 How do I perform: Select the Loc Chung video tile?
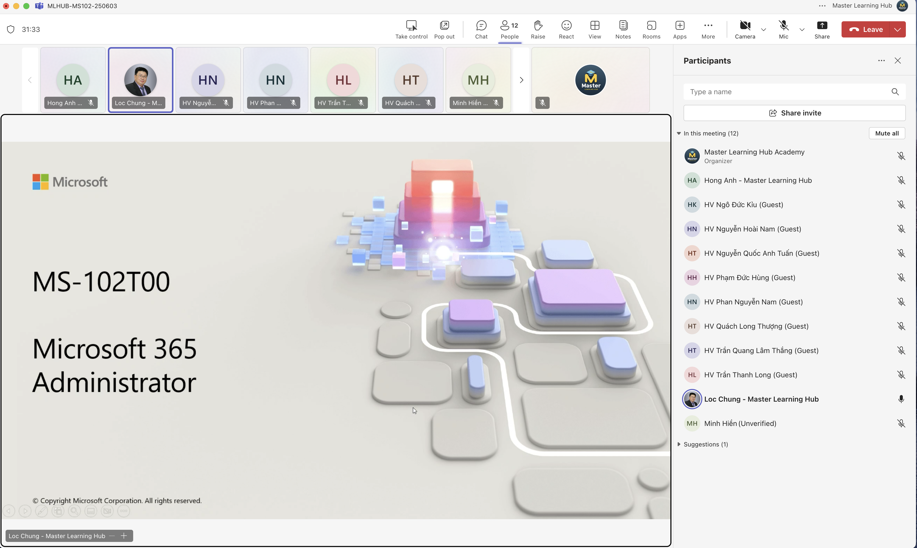[140, 80]
